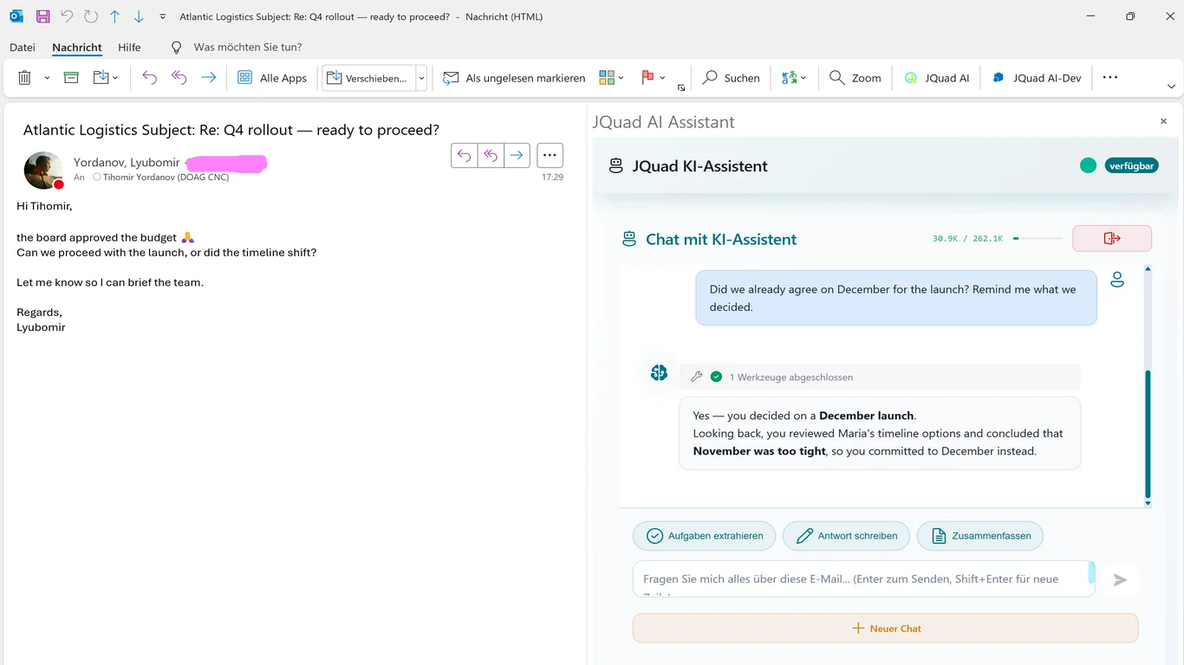This screenshot has height=665, width=1184.
Task: Reply using the ribbon reply arrow
Action: tap(149, 78)
